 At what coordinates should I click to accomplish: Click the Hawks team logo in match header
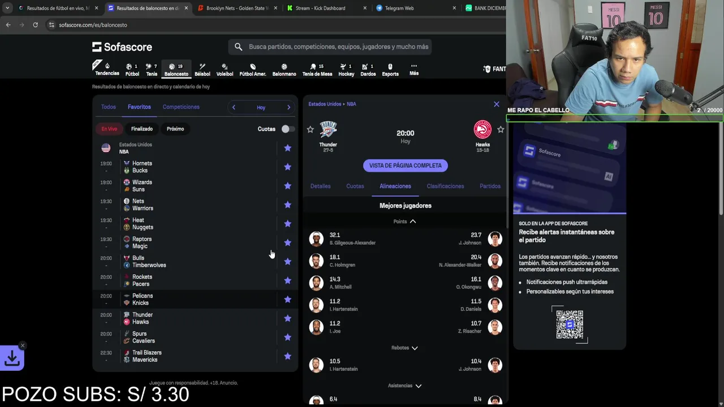pos(482,129)
